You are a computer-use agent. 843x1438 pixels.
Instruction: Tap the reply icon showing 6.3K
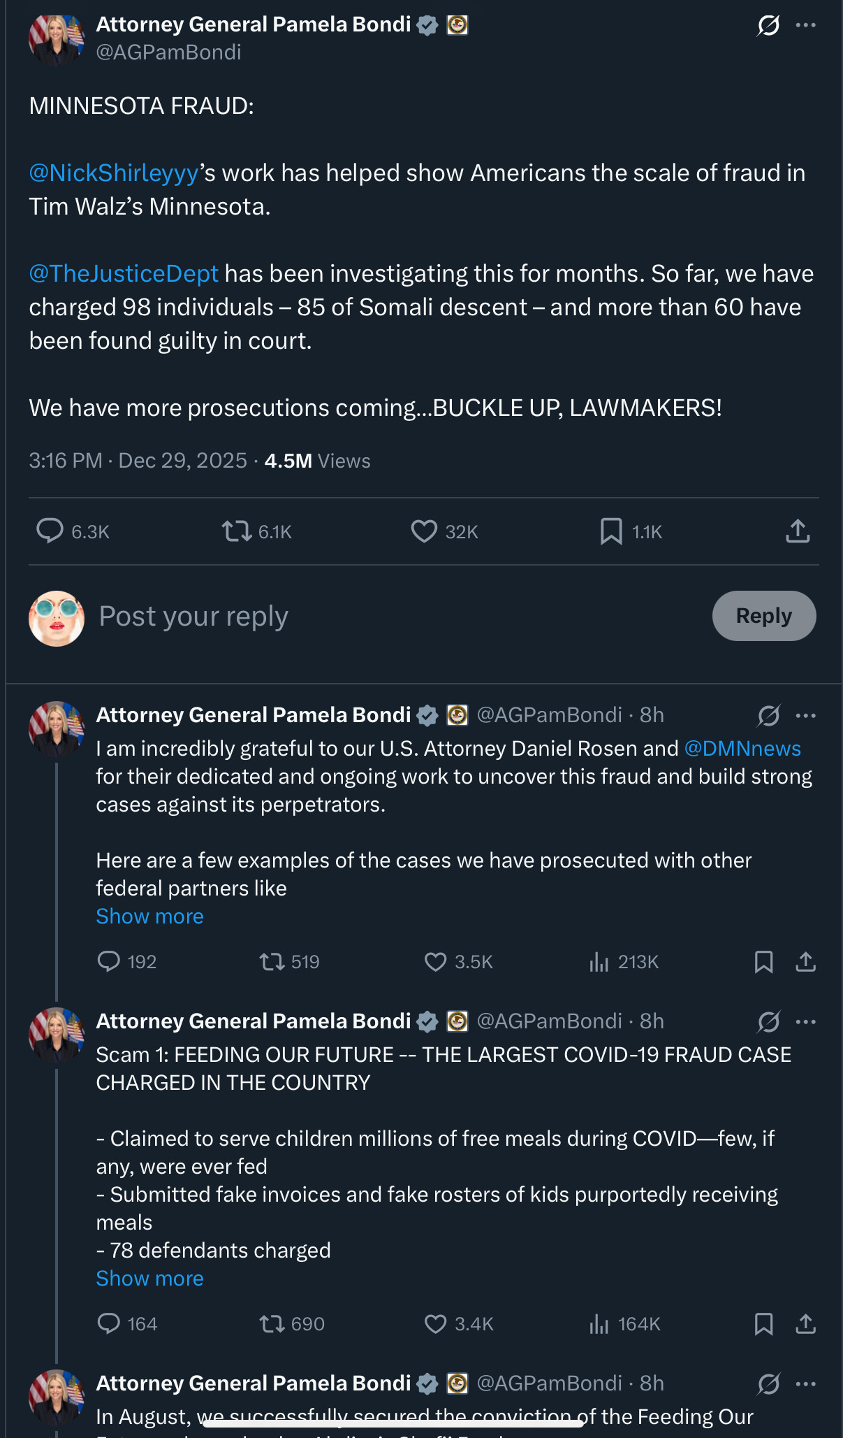(x=50, y=531)
